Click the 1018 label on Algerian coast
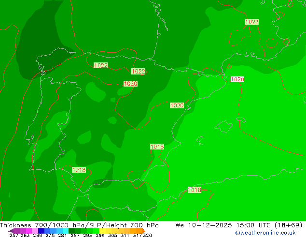This screenshot has width=306, height=237. 195,190
